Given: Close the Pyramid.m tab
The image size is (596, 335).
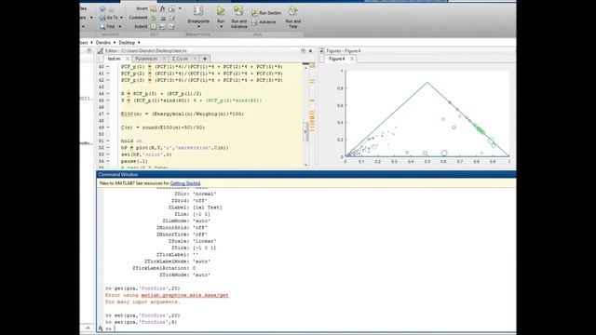Looking at the screenshot, I should click(x=164, y=59).
